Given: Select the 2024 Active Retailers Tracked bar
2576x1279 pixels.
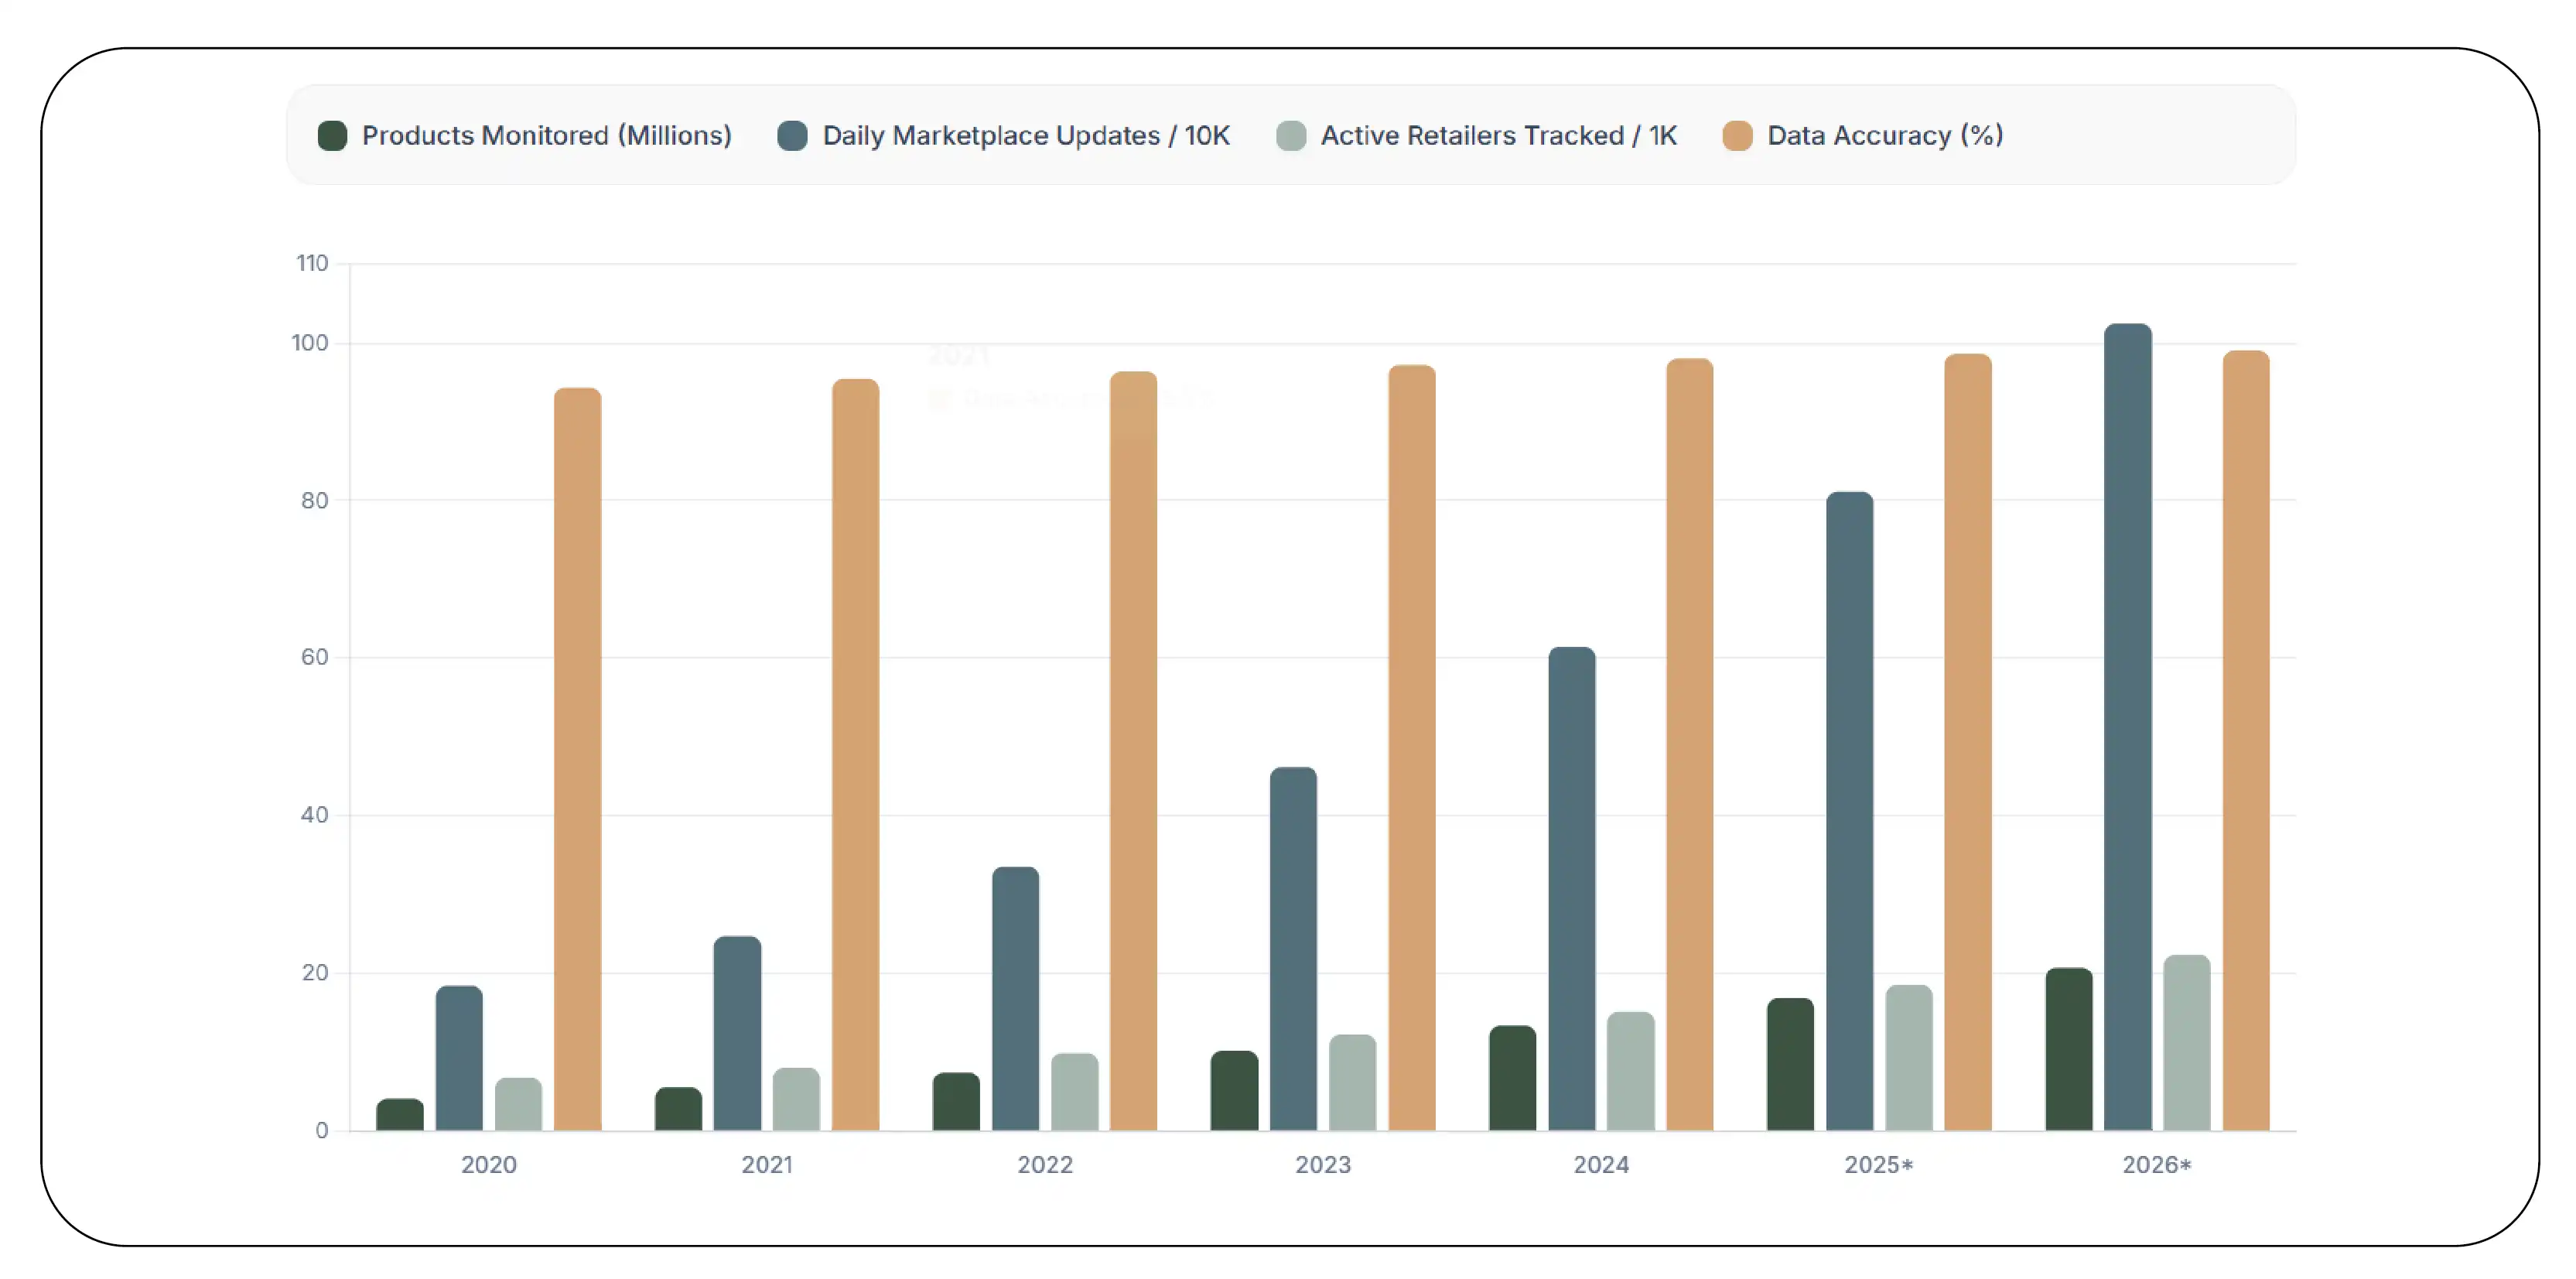Looking at the screenshot, I should 1630,1071.
